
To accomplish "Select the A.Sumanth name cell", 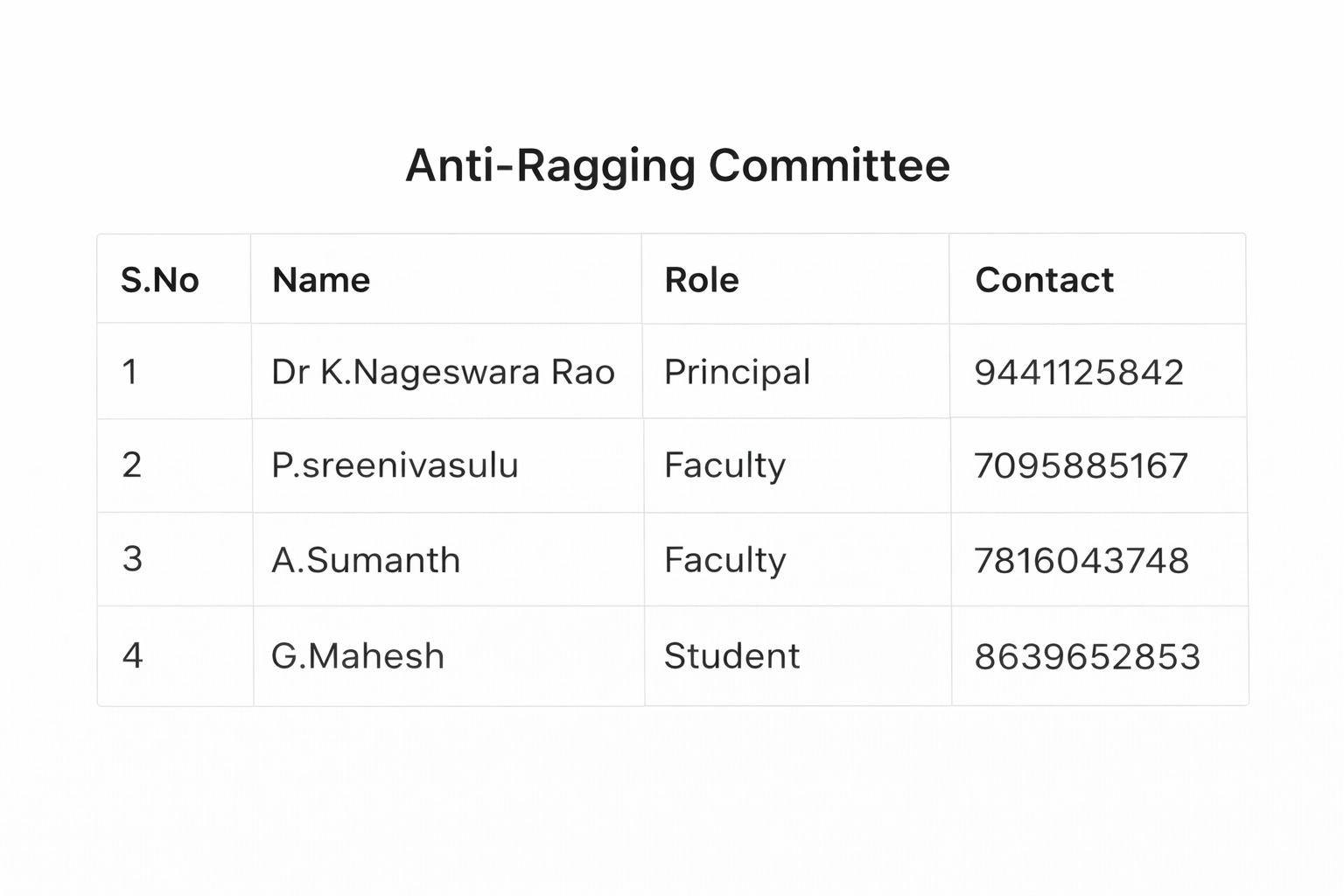I will point(366,560).
